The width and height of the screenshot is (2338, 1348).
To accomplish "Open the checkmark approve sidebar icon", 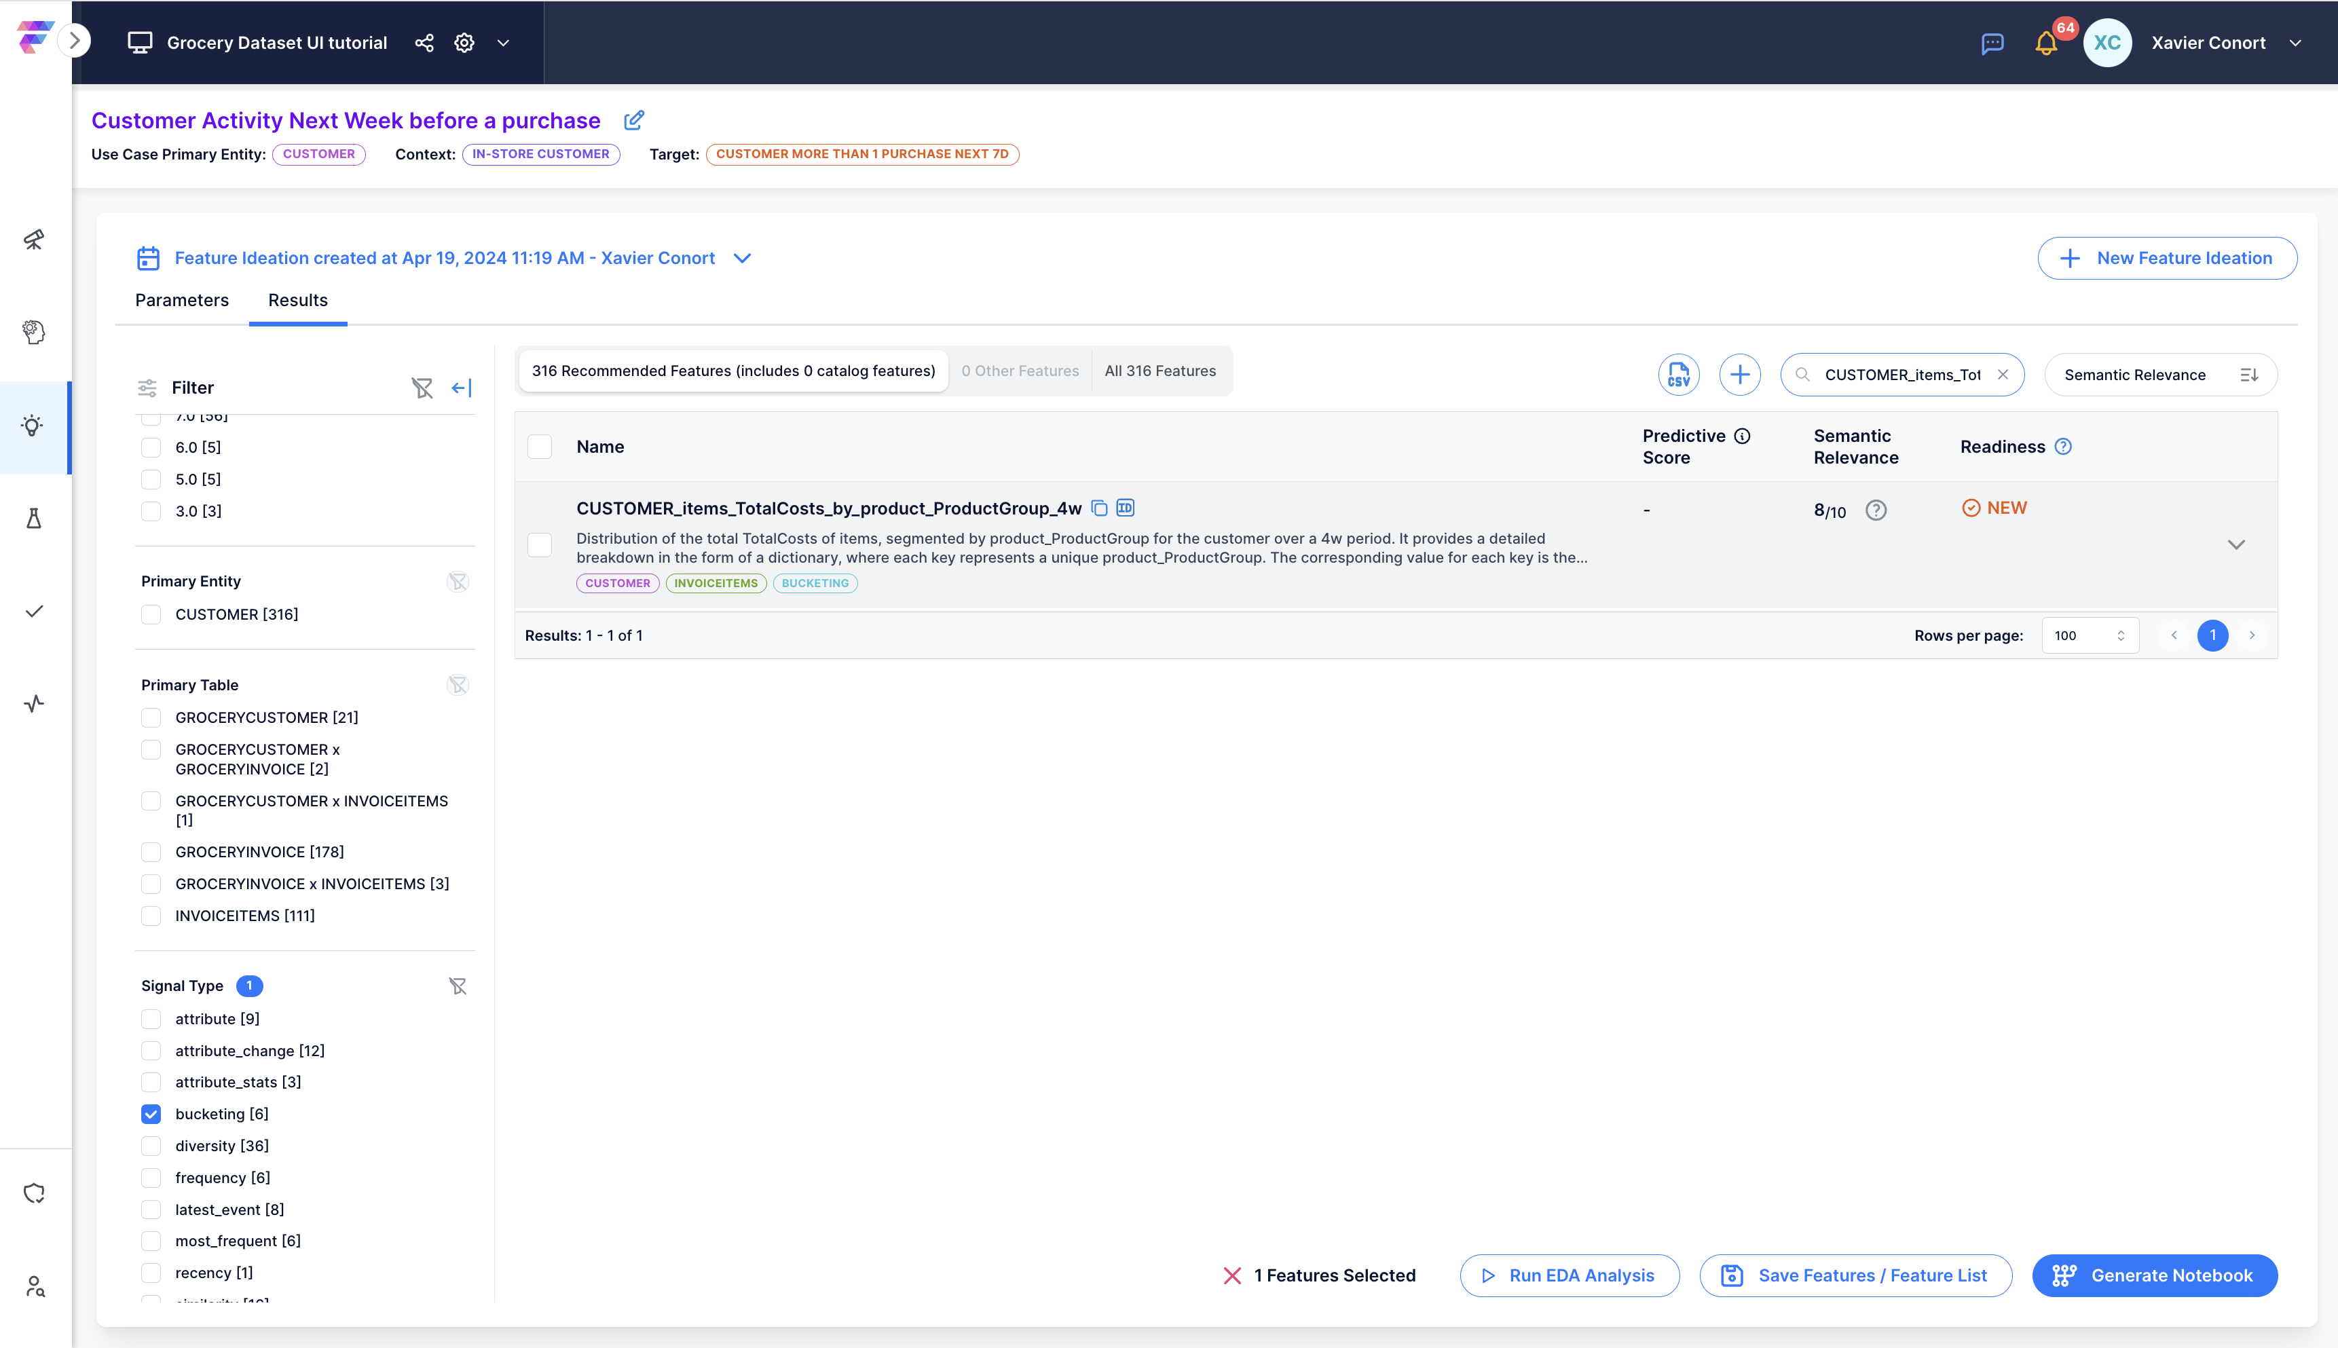I will [x=34, y=611].
